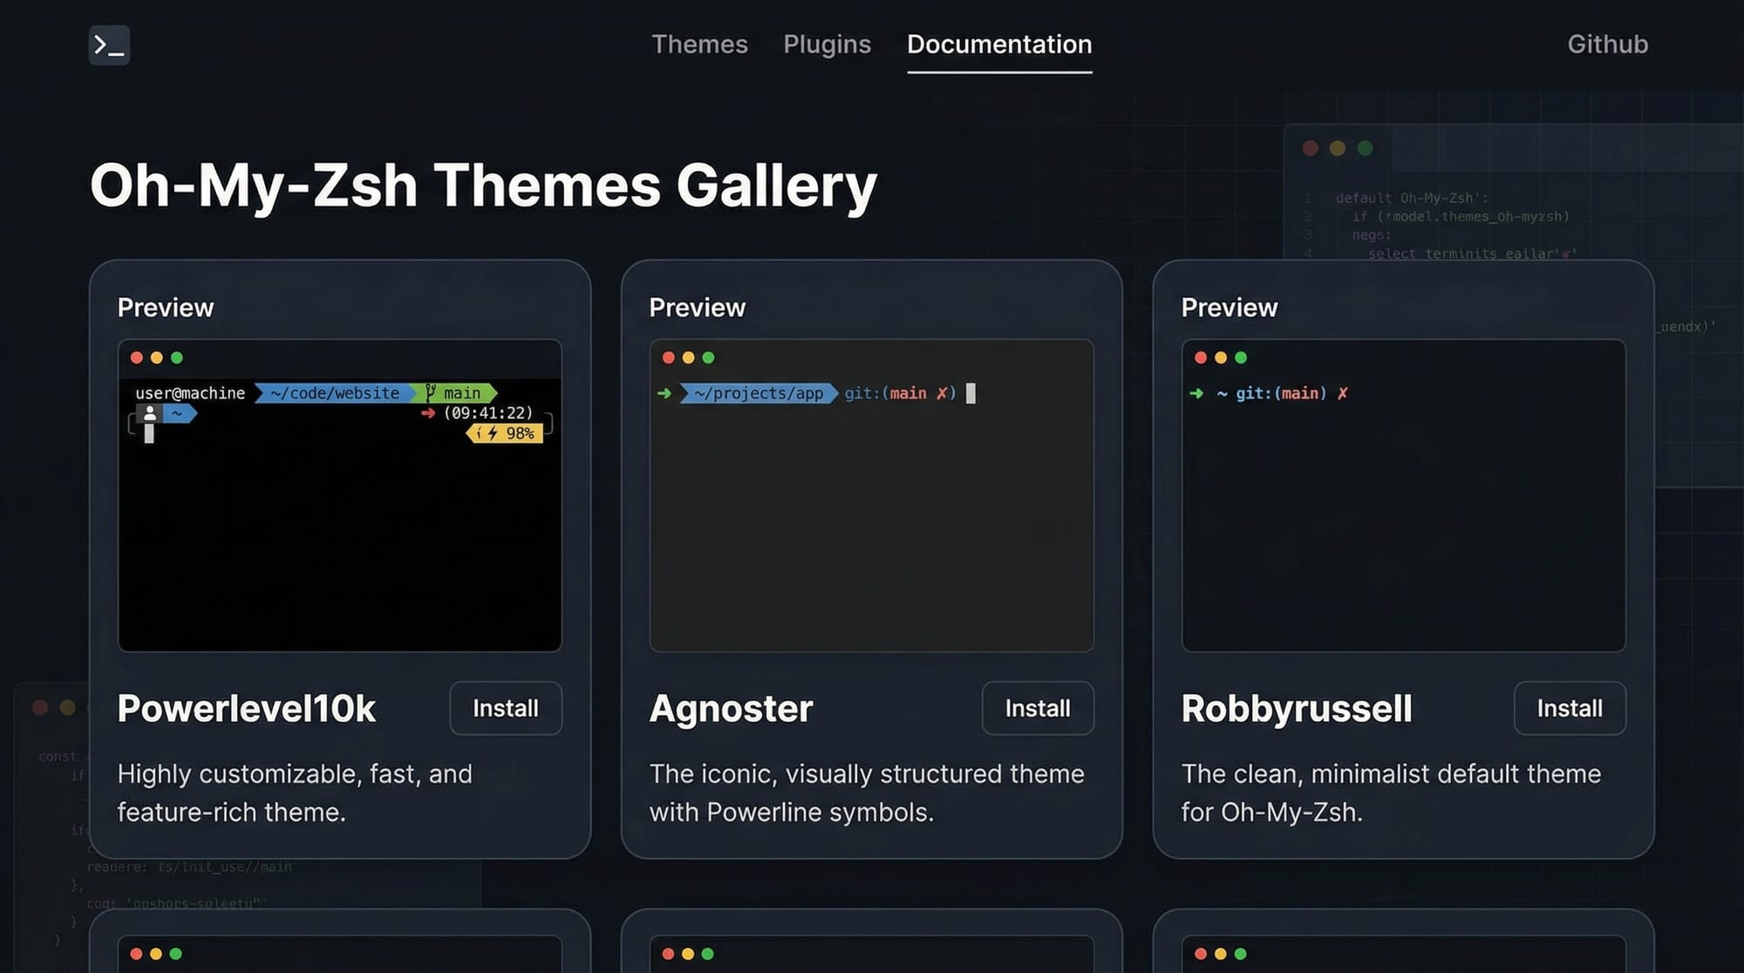Click the Oh-My-Zsh Themes Gallery heading
The width and height of the screenshot is (1744, 973).
483,185
